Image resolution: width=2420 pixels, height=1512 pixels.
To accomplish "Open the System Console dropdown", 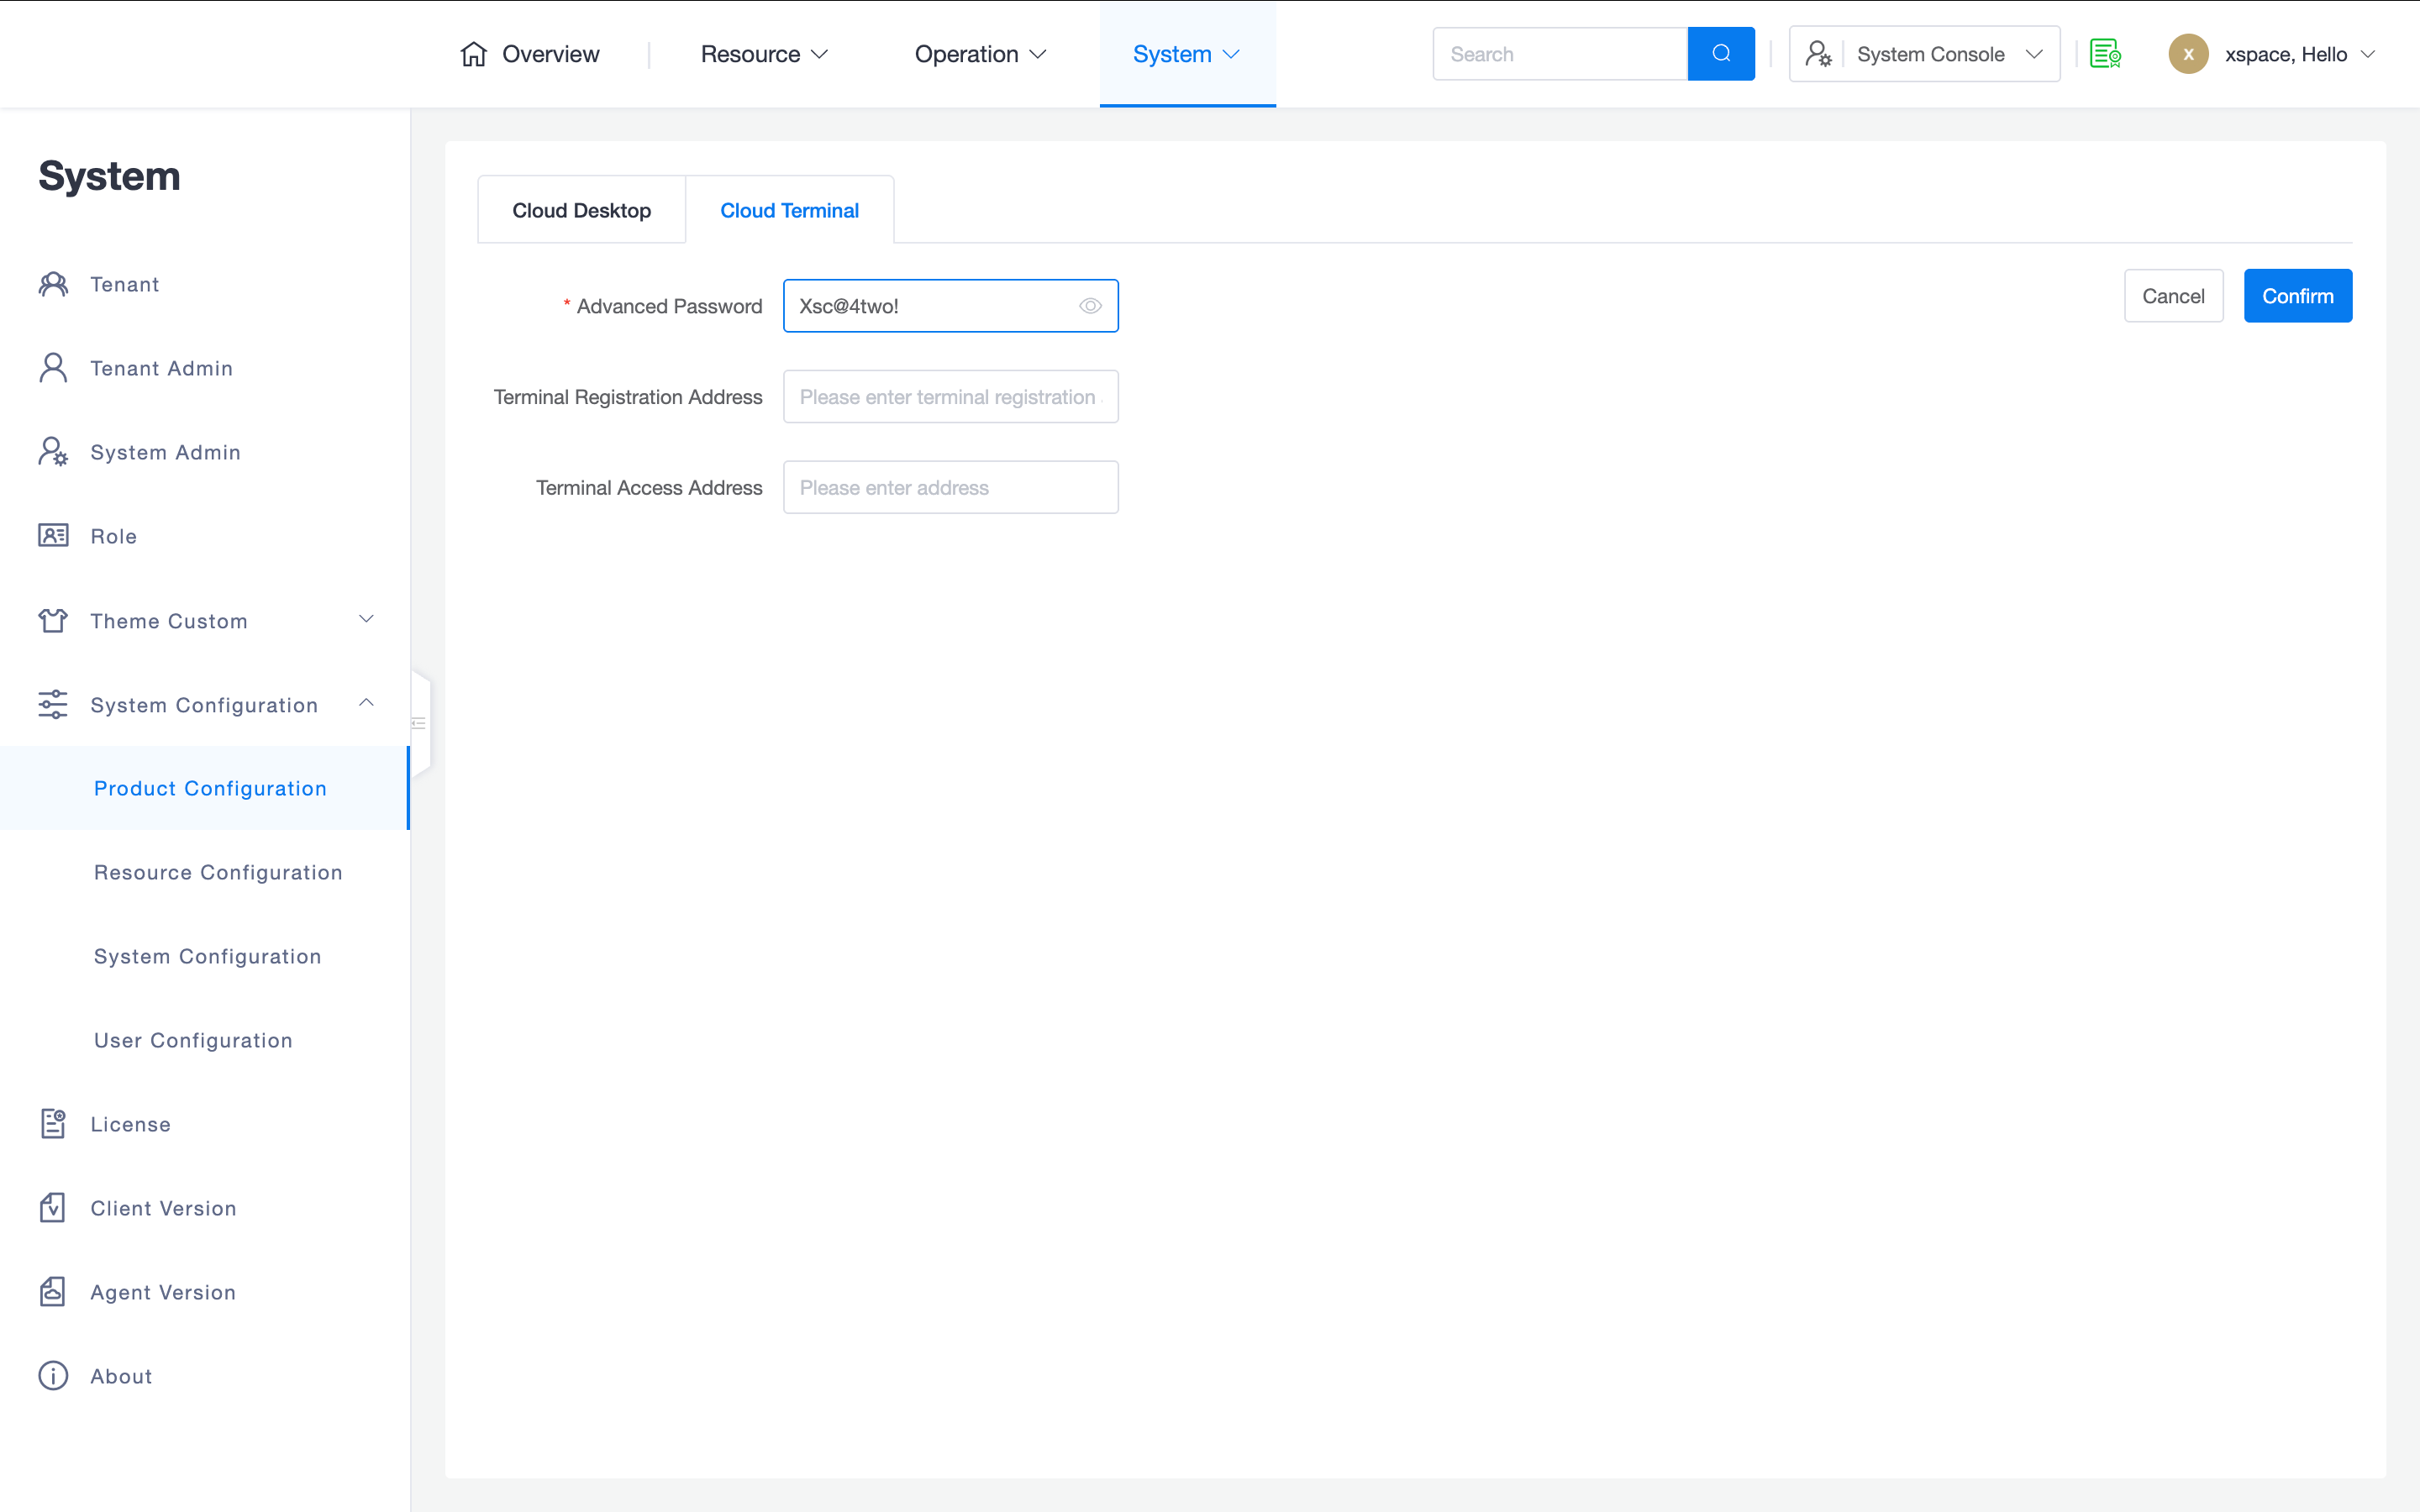I will click(1924, 54).
